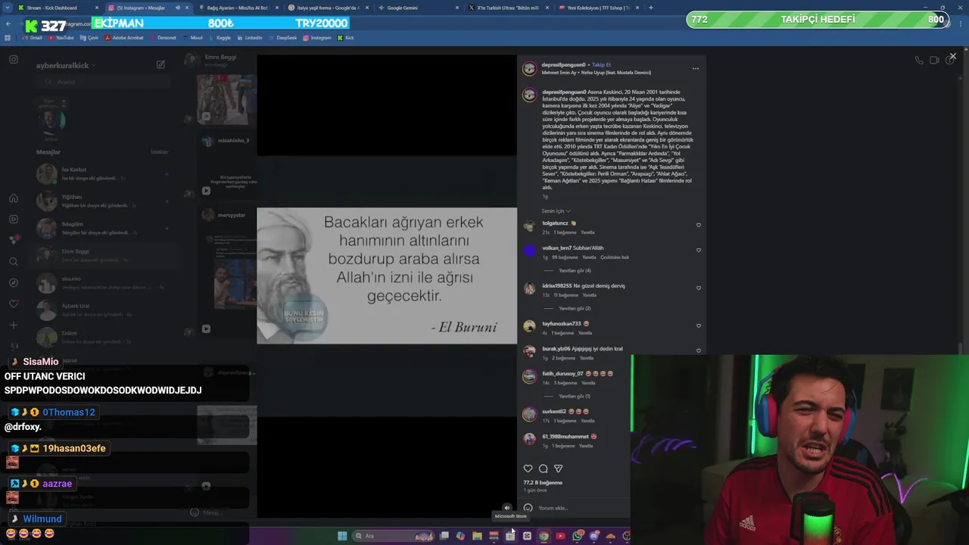This screenshot has height=545, width=969.
Task: Open the LinkedIn bookmark
Action: point(250,37)
